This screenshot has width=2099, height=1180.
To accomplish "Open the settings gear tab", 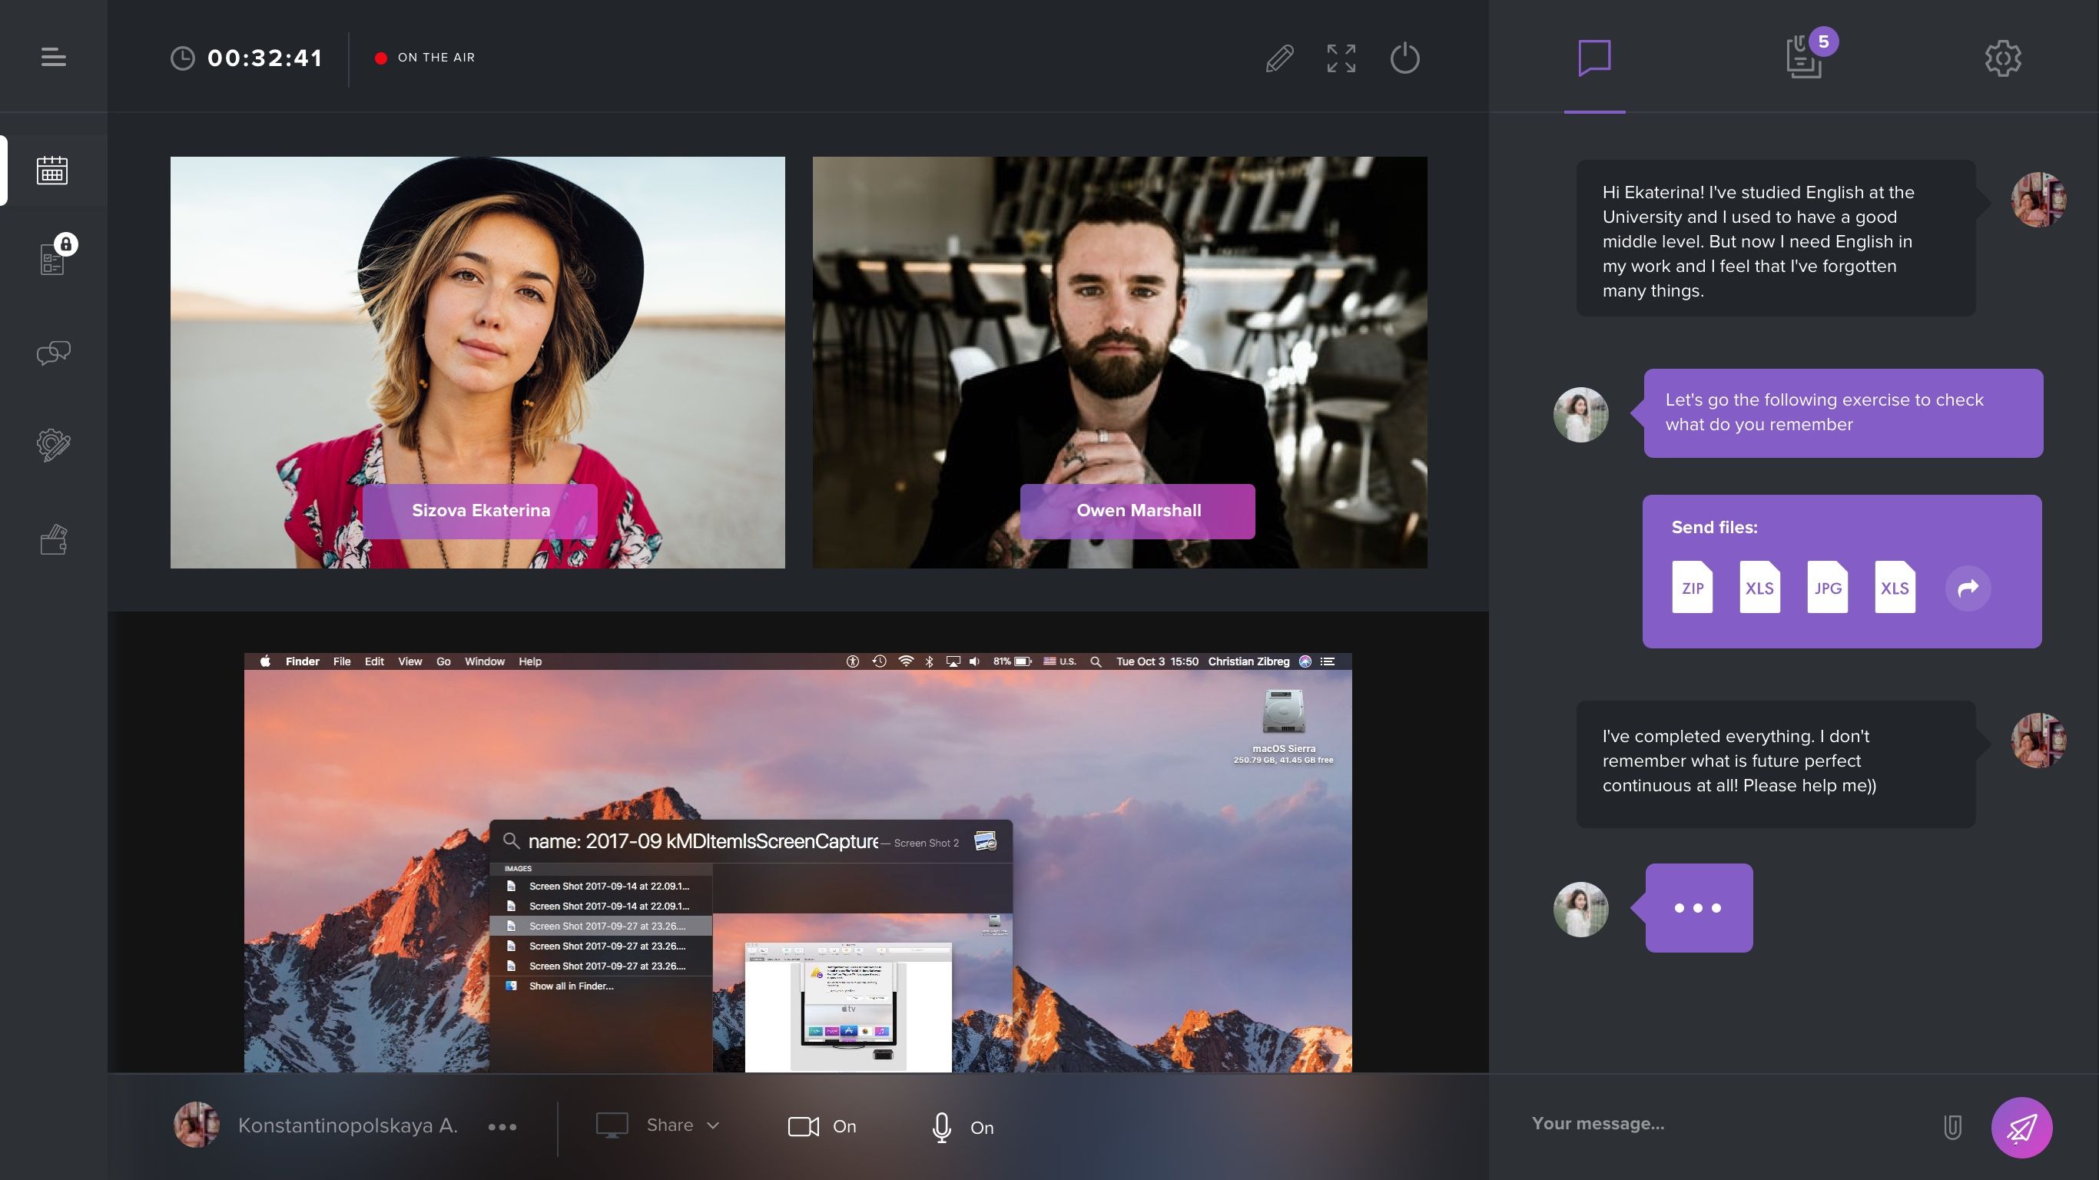I will click(2003, 58).
